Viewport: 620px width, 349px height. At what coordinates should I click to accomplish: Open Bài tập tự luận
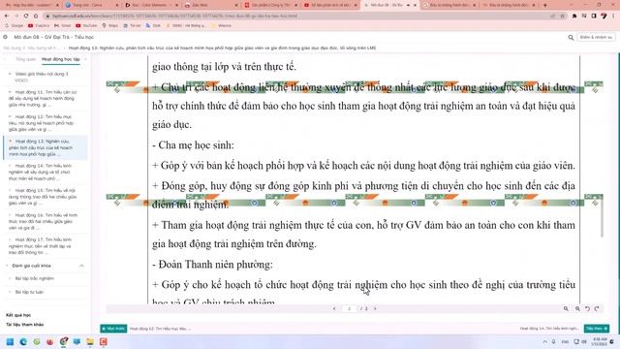(x=29, y=292)
